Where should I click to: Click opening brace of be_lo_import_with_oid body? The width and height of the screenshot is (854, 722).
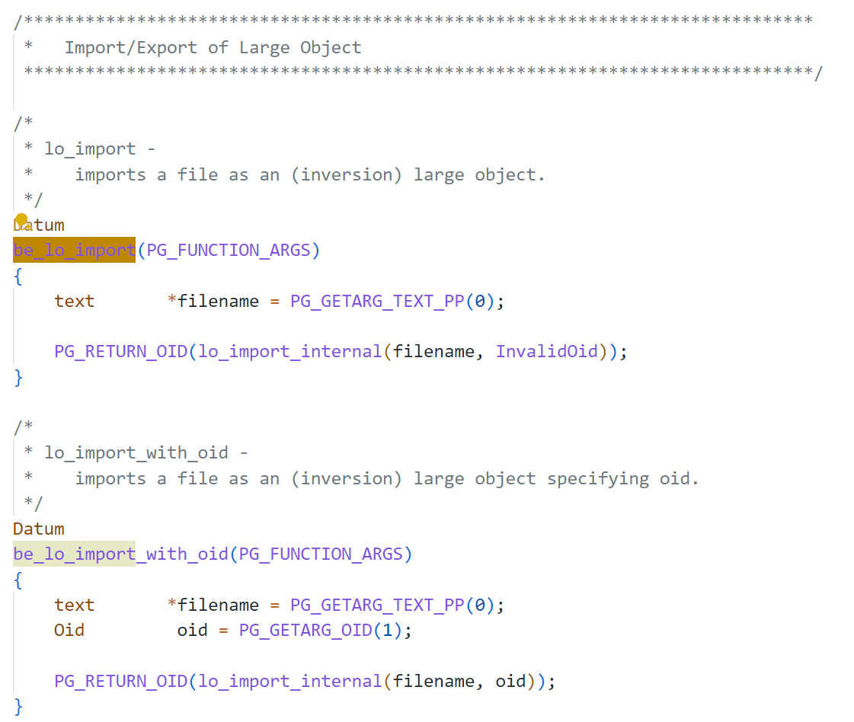tap(18, 580)
